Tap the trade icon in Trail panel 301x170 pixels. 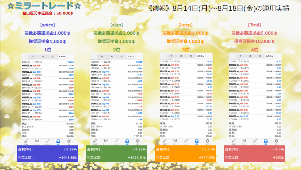pyautogui.click(x=255, y=141)
